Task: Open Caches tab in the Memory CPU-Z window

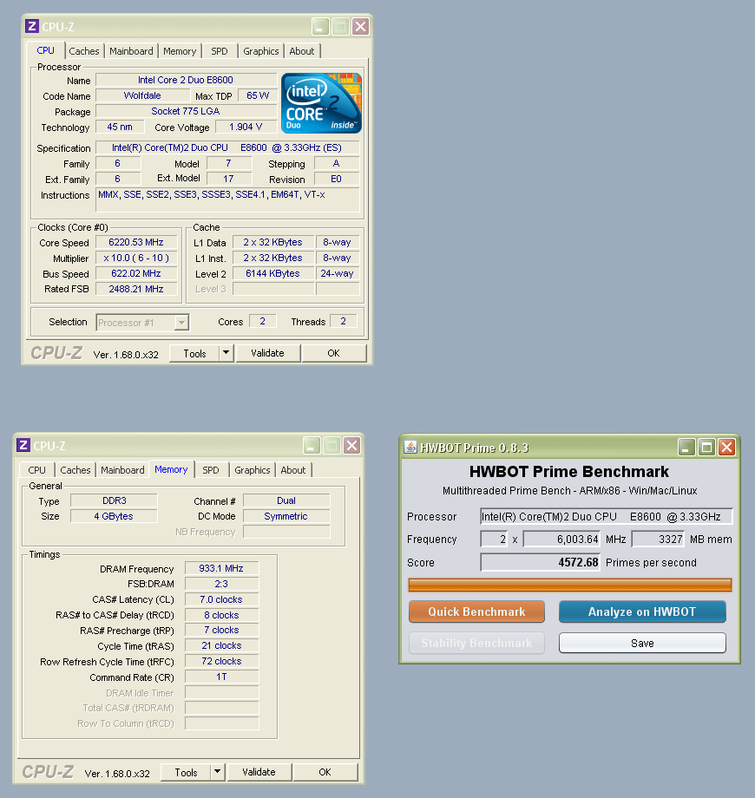Action: click(75, 470)
